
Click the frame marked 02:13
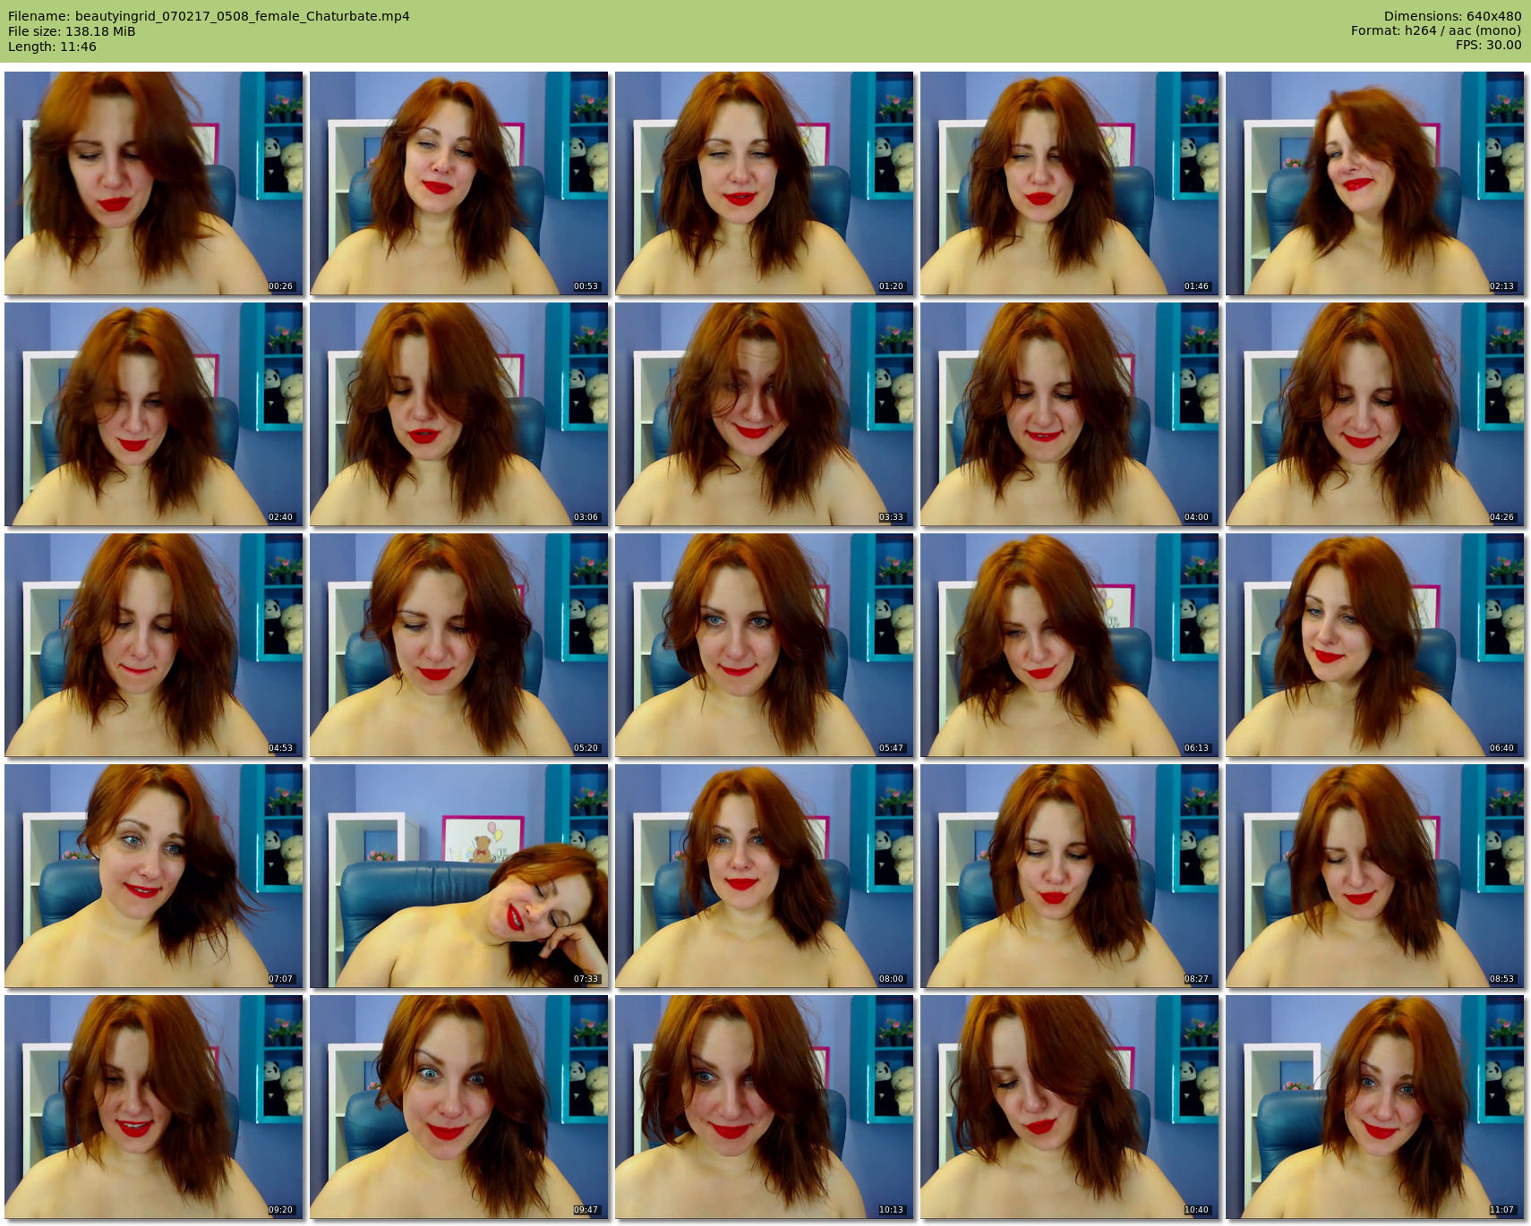point(1374,183)
